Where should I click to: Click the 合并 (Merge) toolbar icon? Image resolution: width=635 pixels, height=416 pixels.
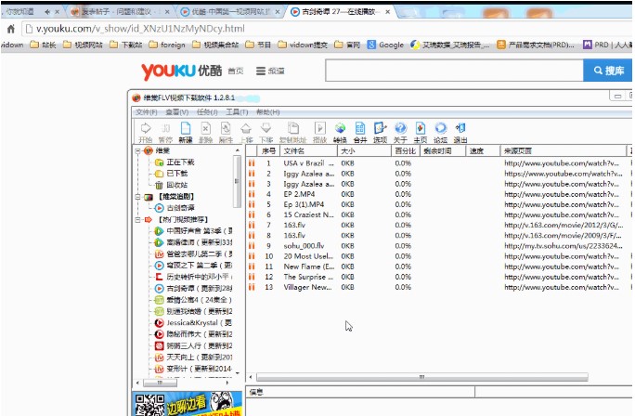(x=360, y=131)
